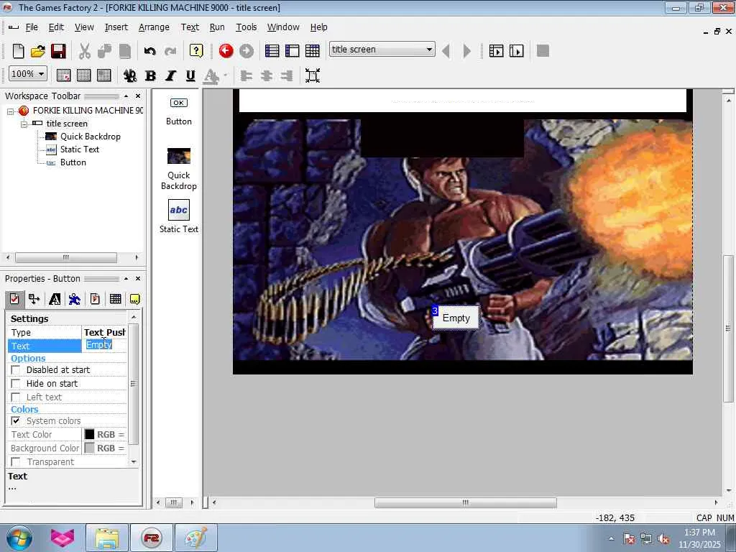Screen dimensions: 736x552
Task: Open the Storyboard Editor
Action: (272, 51)
